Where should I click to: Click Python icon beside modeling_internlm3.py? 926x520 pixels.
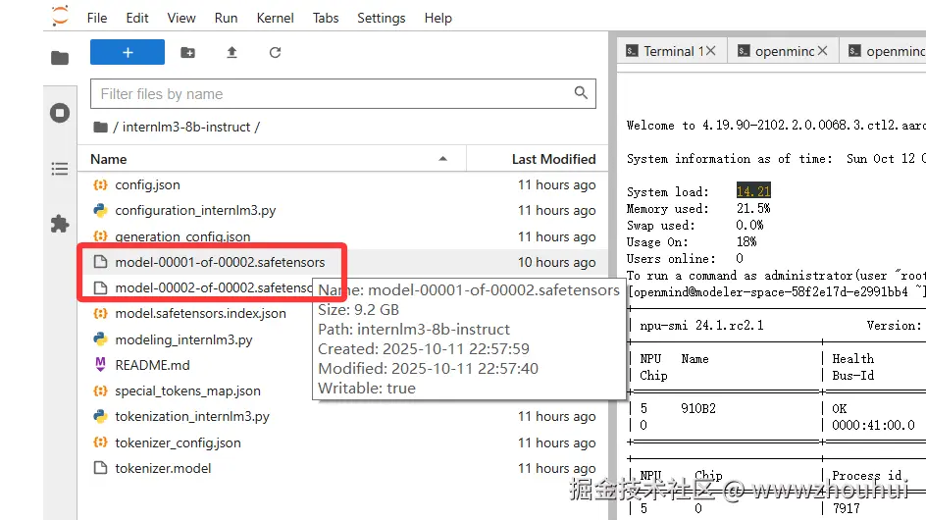100,339
